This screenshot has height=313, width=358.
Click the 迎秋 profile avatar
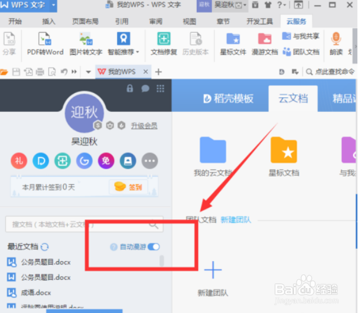click(x=84, y=113)
